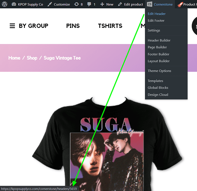The image size is (197, 191).
Task: Choose Theme Options menu entry
Action: click(x=159, y=71)
